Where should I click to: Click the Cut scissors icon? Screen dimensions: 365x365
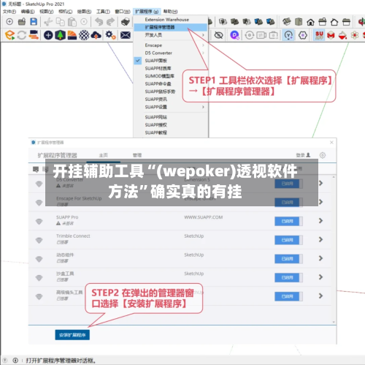(48, 22)
